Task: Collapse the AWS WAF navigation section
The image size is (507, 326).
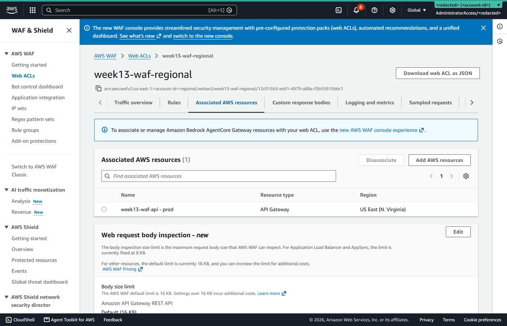Action: tap(7, 54)
